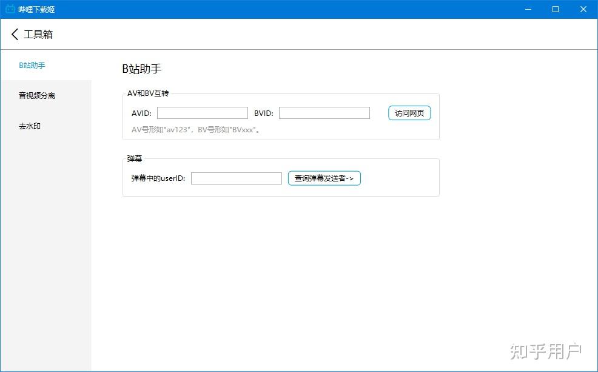Image resolution: width=598 pixels, height=372 pixels.
Task: Click the 哔哩下载姬 title text
Action: tap(36, 9)
